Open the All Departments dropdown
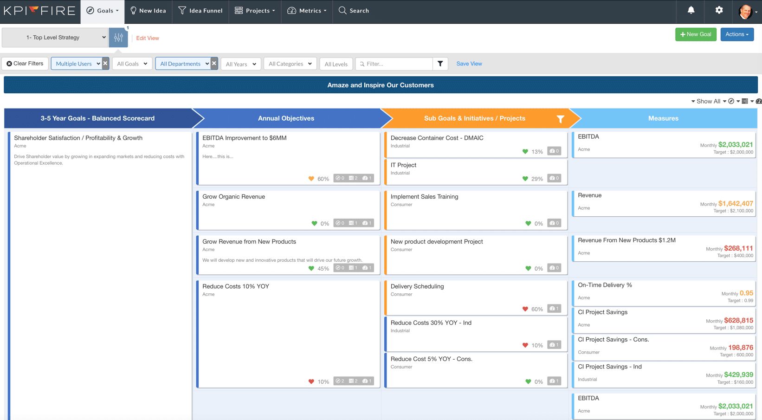Screen dimensions: 762x420 coord(183,64)
